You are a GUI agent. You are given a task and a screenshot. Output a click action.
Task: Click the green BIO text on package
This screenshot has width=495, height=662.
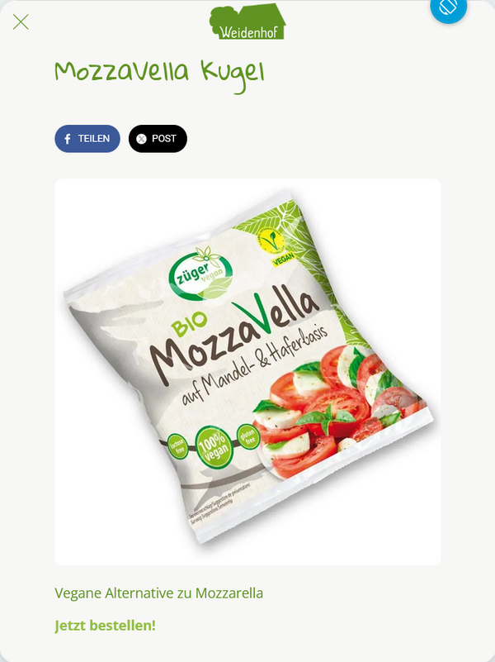point(189,325)
